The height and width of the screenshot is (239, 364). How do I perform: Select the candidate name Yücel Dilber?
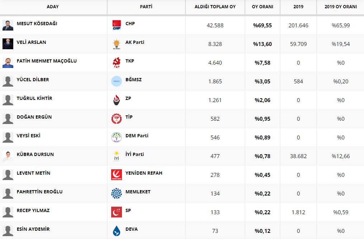pyautogui.click(x=33, y=79)
